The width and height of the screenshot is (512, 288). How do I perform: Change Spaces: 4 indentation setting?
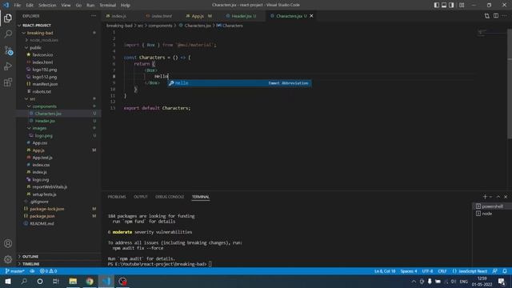point(409,271)
